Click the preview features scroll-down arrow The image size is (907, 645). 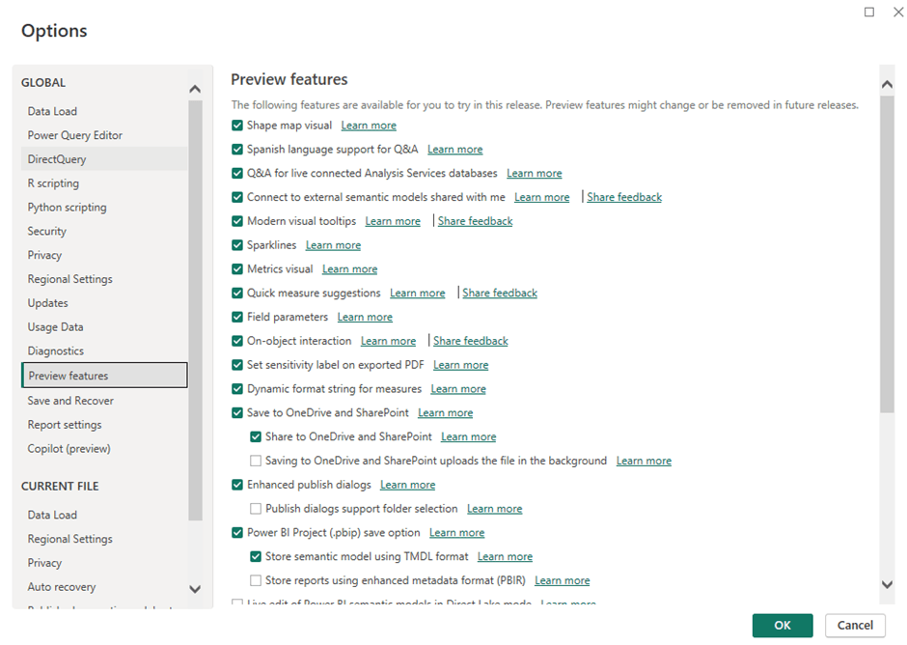tap(887, 584)
